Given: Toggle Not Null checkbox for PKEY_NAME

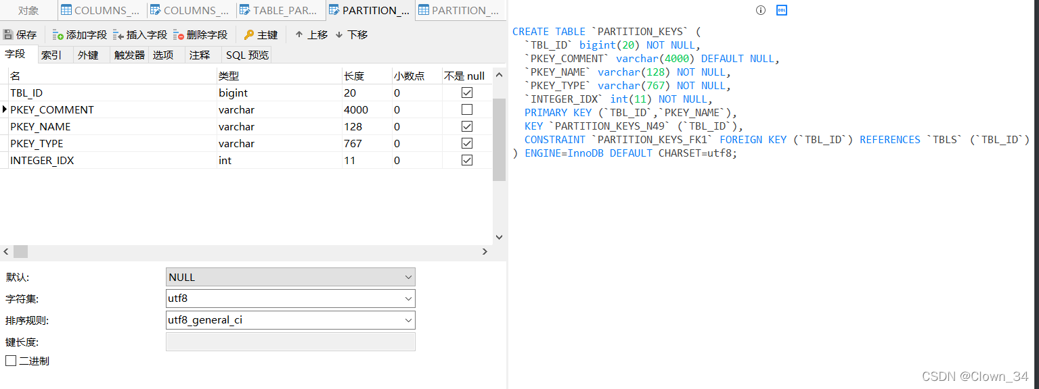Looking at the screenshot, I should [x=467, y=126].
